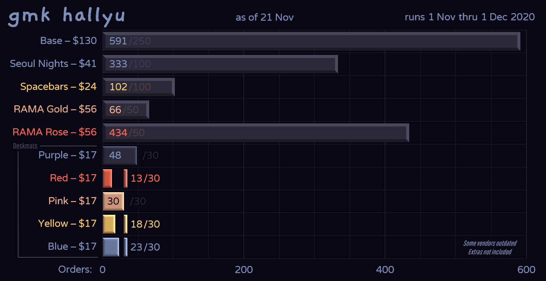Click the Seoul Nights bar showing 333

(x=220, y=64)
